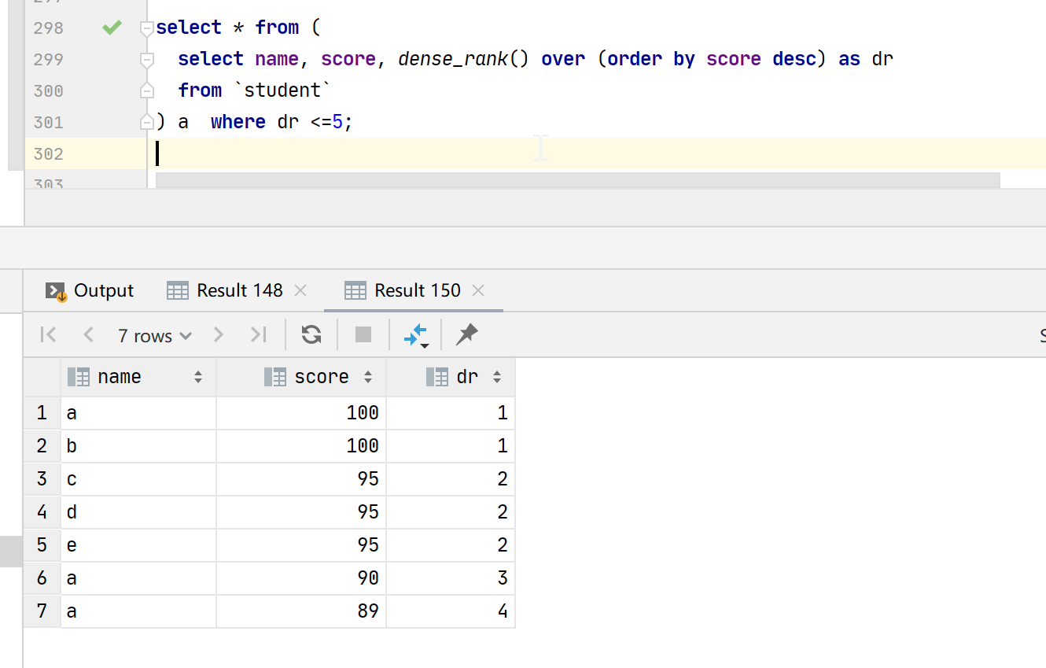Sort by the name column header
This screenshot has width=1046, height=668.
tap(120, 378)
